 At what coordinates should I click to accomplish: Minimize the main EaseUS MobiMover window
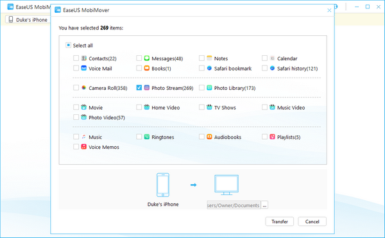(357, 6)
